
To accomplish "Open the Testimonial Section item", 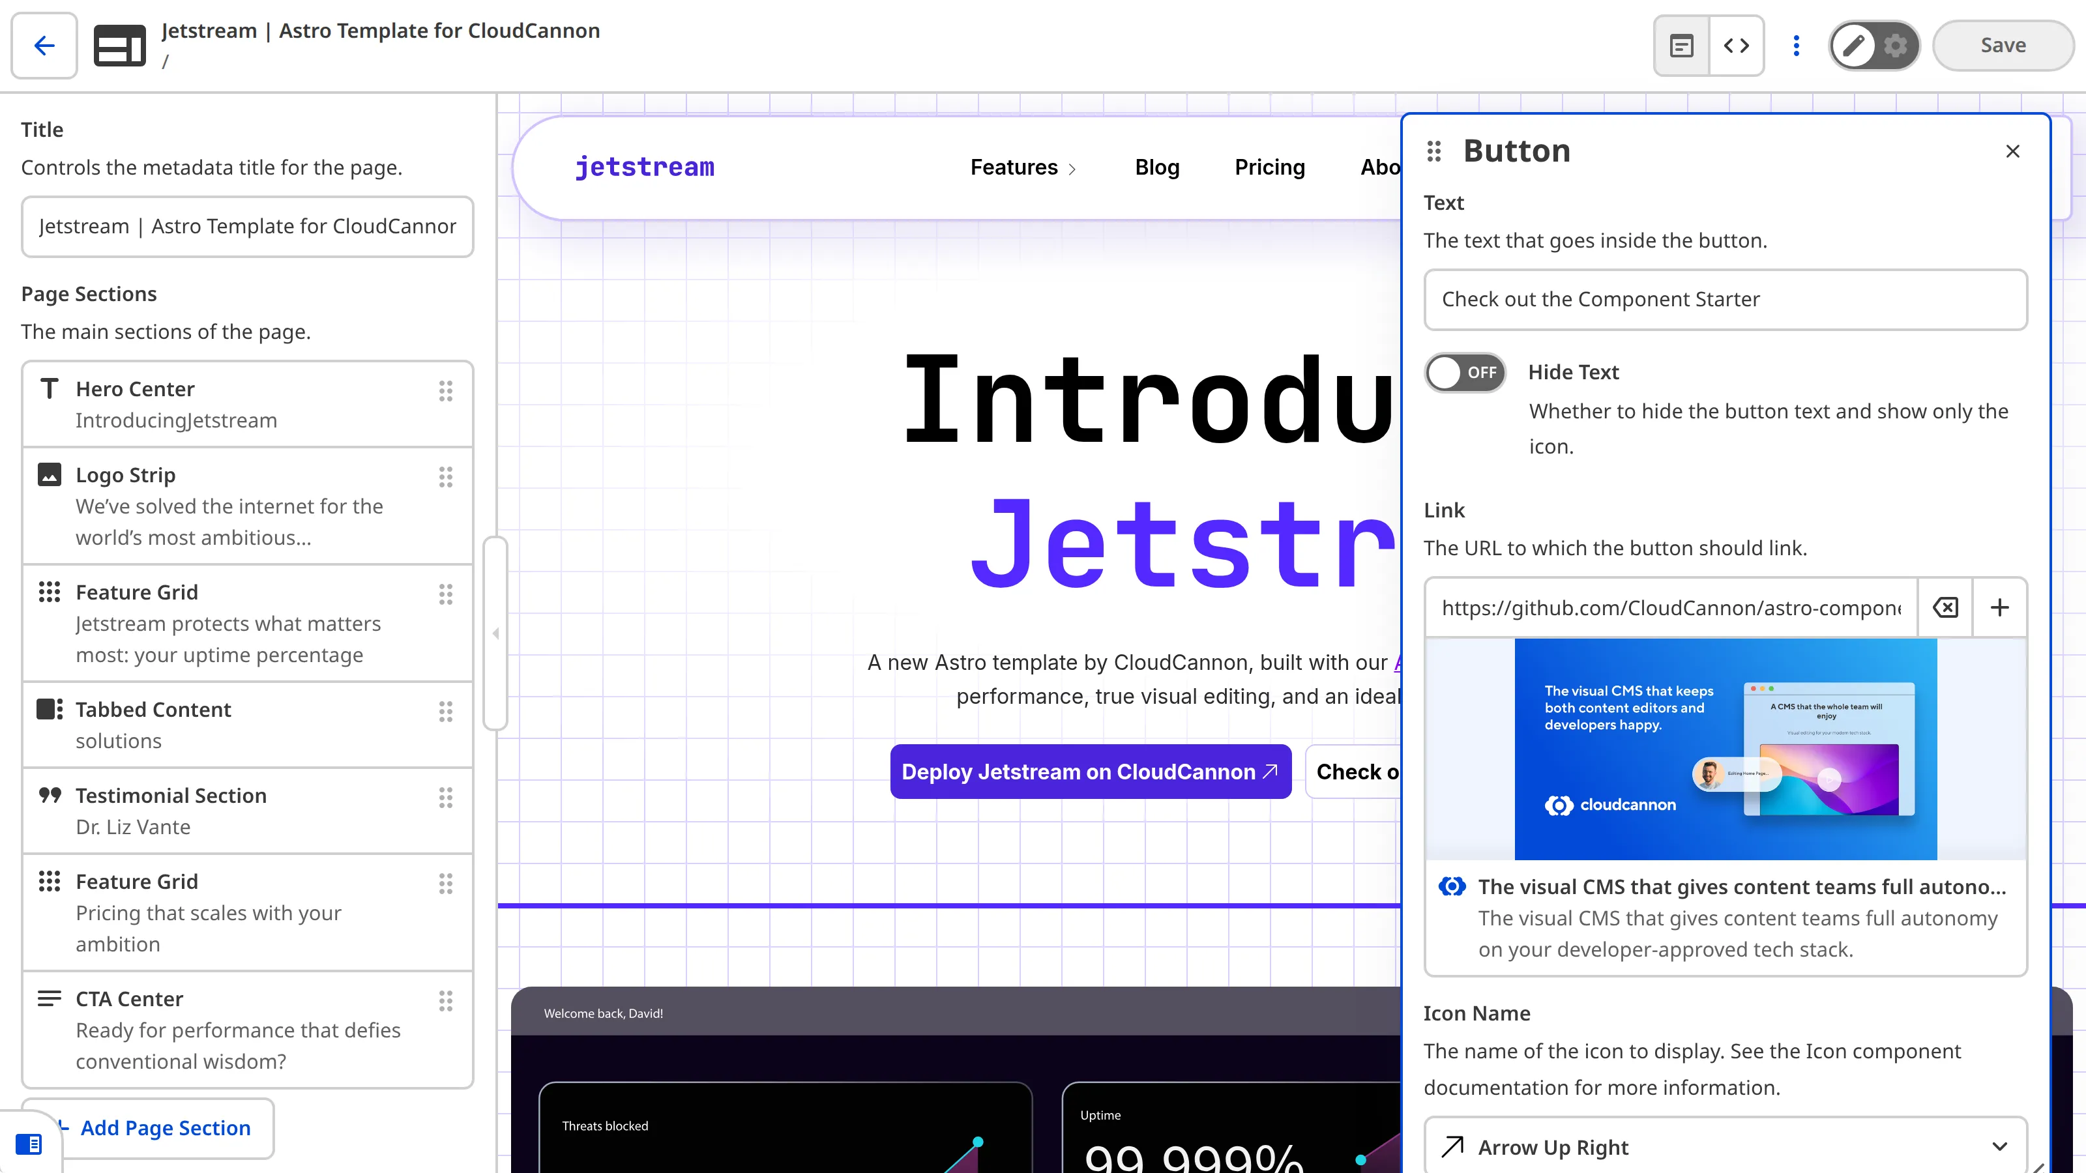I will pyautogui.click(x=247, y=810).
